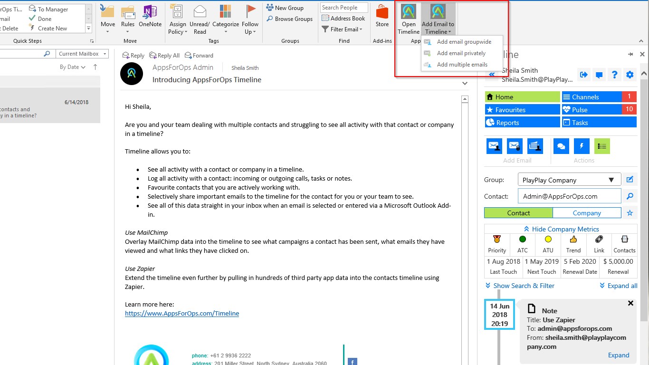Click Reply in reading pane

(x=134, y=56)
